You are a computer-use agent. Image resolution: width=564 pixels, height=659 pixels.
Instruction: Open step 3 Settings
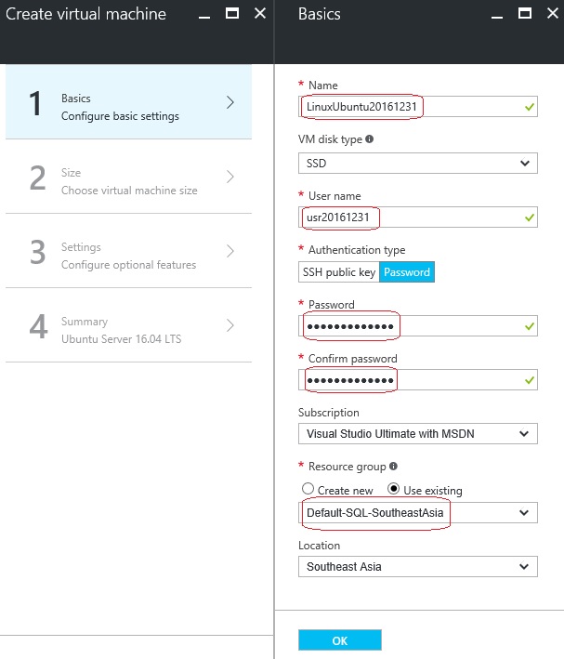[x=128, y=251]
